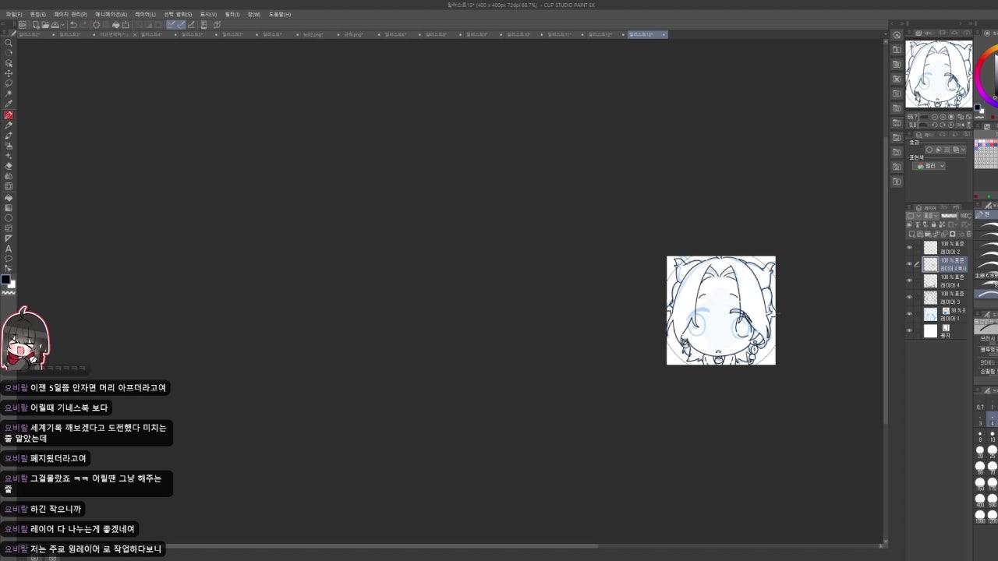Click the Undo arrow in the toolbar

pos(73,25)
